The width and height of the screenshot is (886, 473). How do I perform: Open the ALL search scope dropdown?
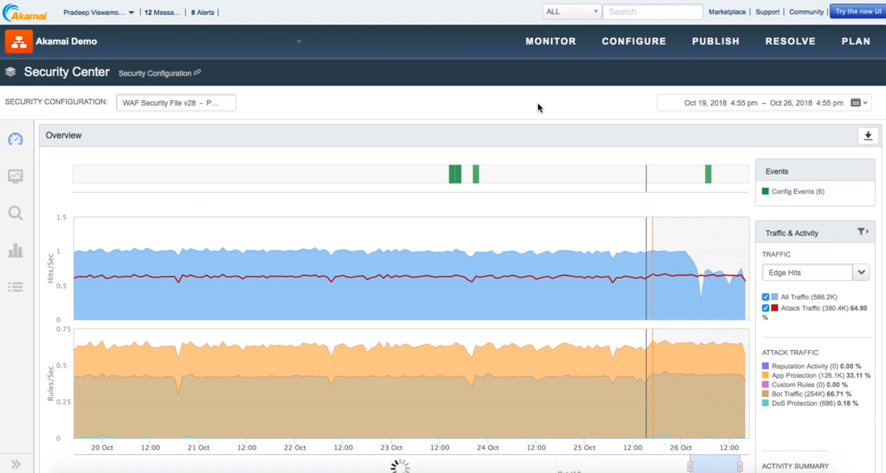click(x=571, y=12)
